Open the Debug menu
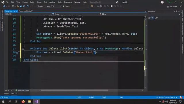184x104 pixels. (39, 2)
